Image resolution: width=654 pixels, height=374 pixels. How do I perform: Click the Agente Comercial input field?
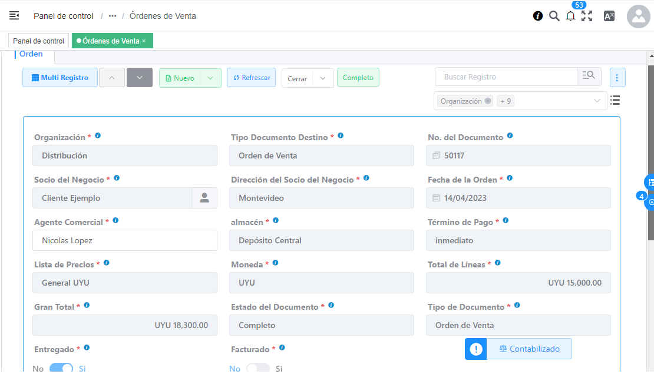coord(124,240)
